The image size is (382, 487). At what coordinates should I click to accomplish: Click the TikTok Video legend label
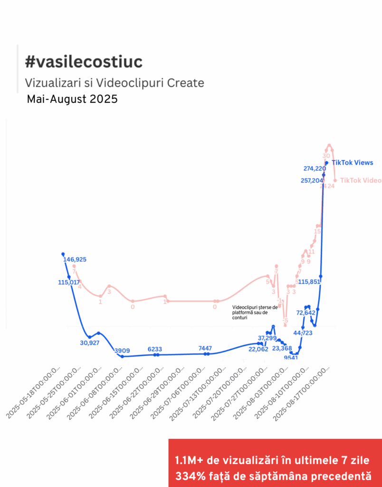pos(360,181)
